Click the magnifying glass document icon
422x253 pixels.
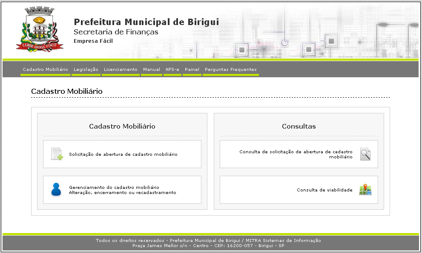pos(365,154)
